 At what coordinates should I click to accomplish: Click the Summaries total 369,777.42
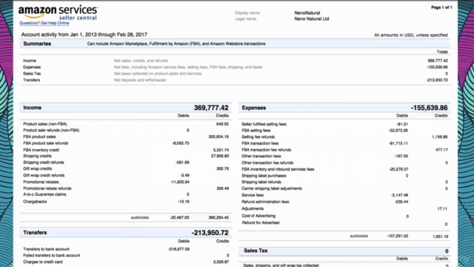[x=438, y=61]
